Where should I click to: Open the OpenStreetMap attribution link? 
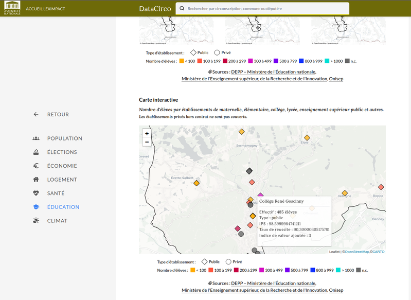tap(356, 252)
